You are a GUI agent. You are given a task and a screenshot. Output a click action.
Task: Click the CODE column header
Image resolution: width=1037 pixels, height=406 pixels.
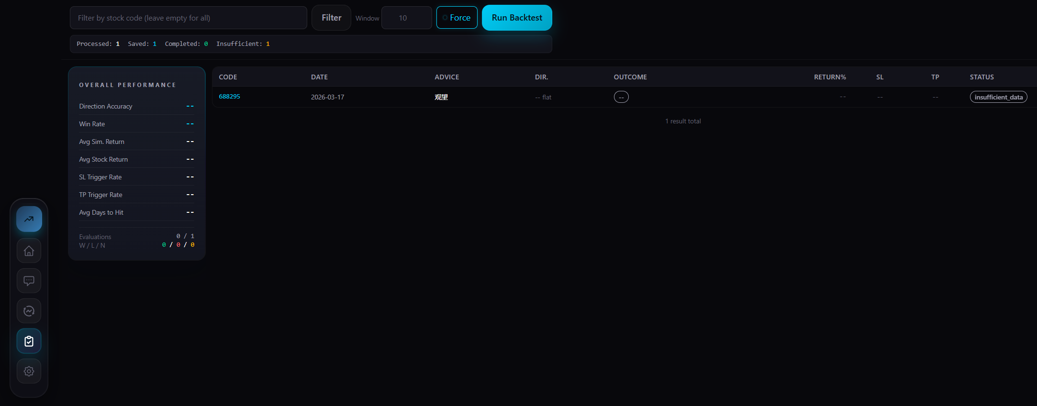pos(228,77)
